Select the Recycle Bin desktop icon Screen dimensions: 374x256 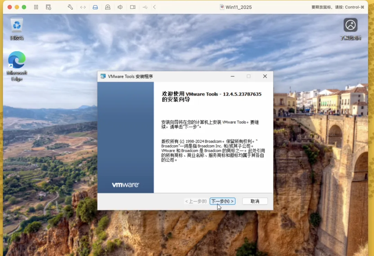17,29
